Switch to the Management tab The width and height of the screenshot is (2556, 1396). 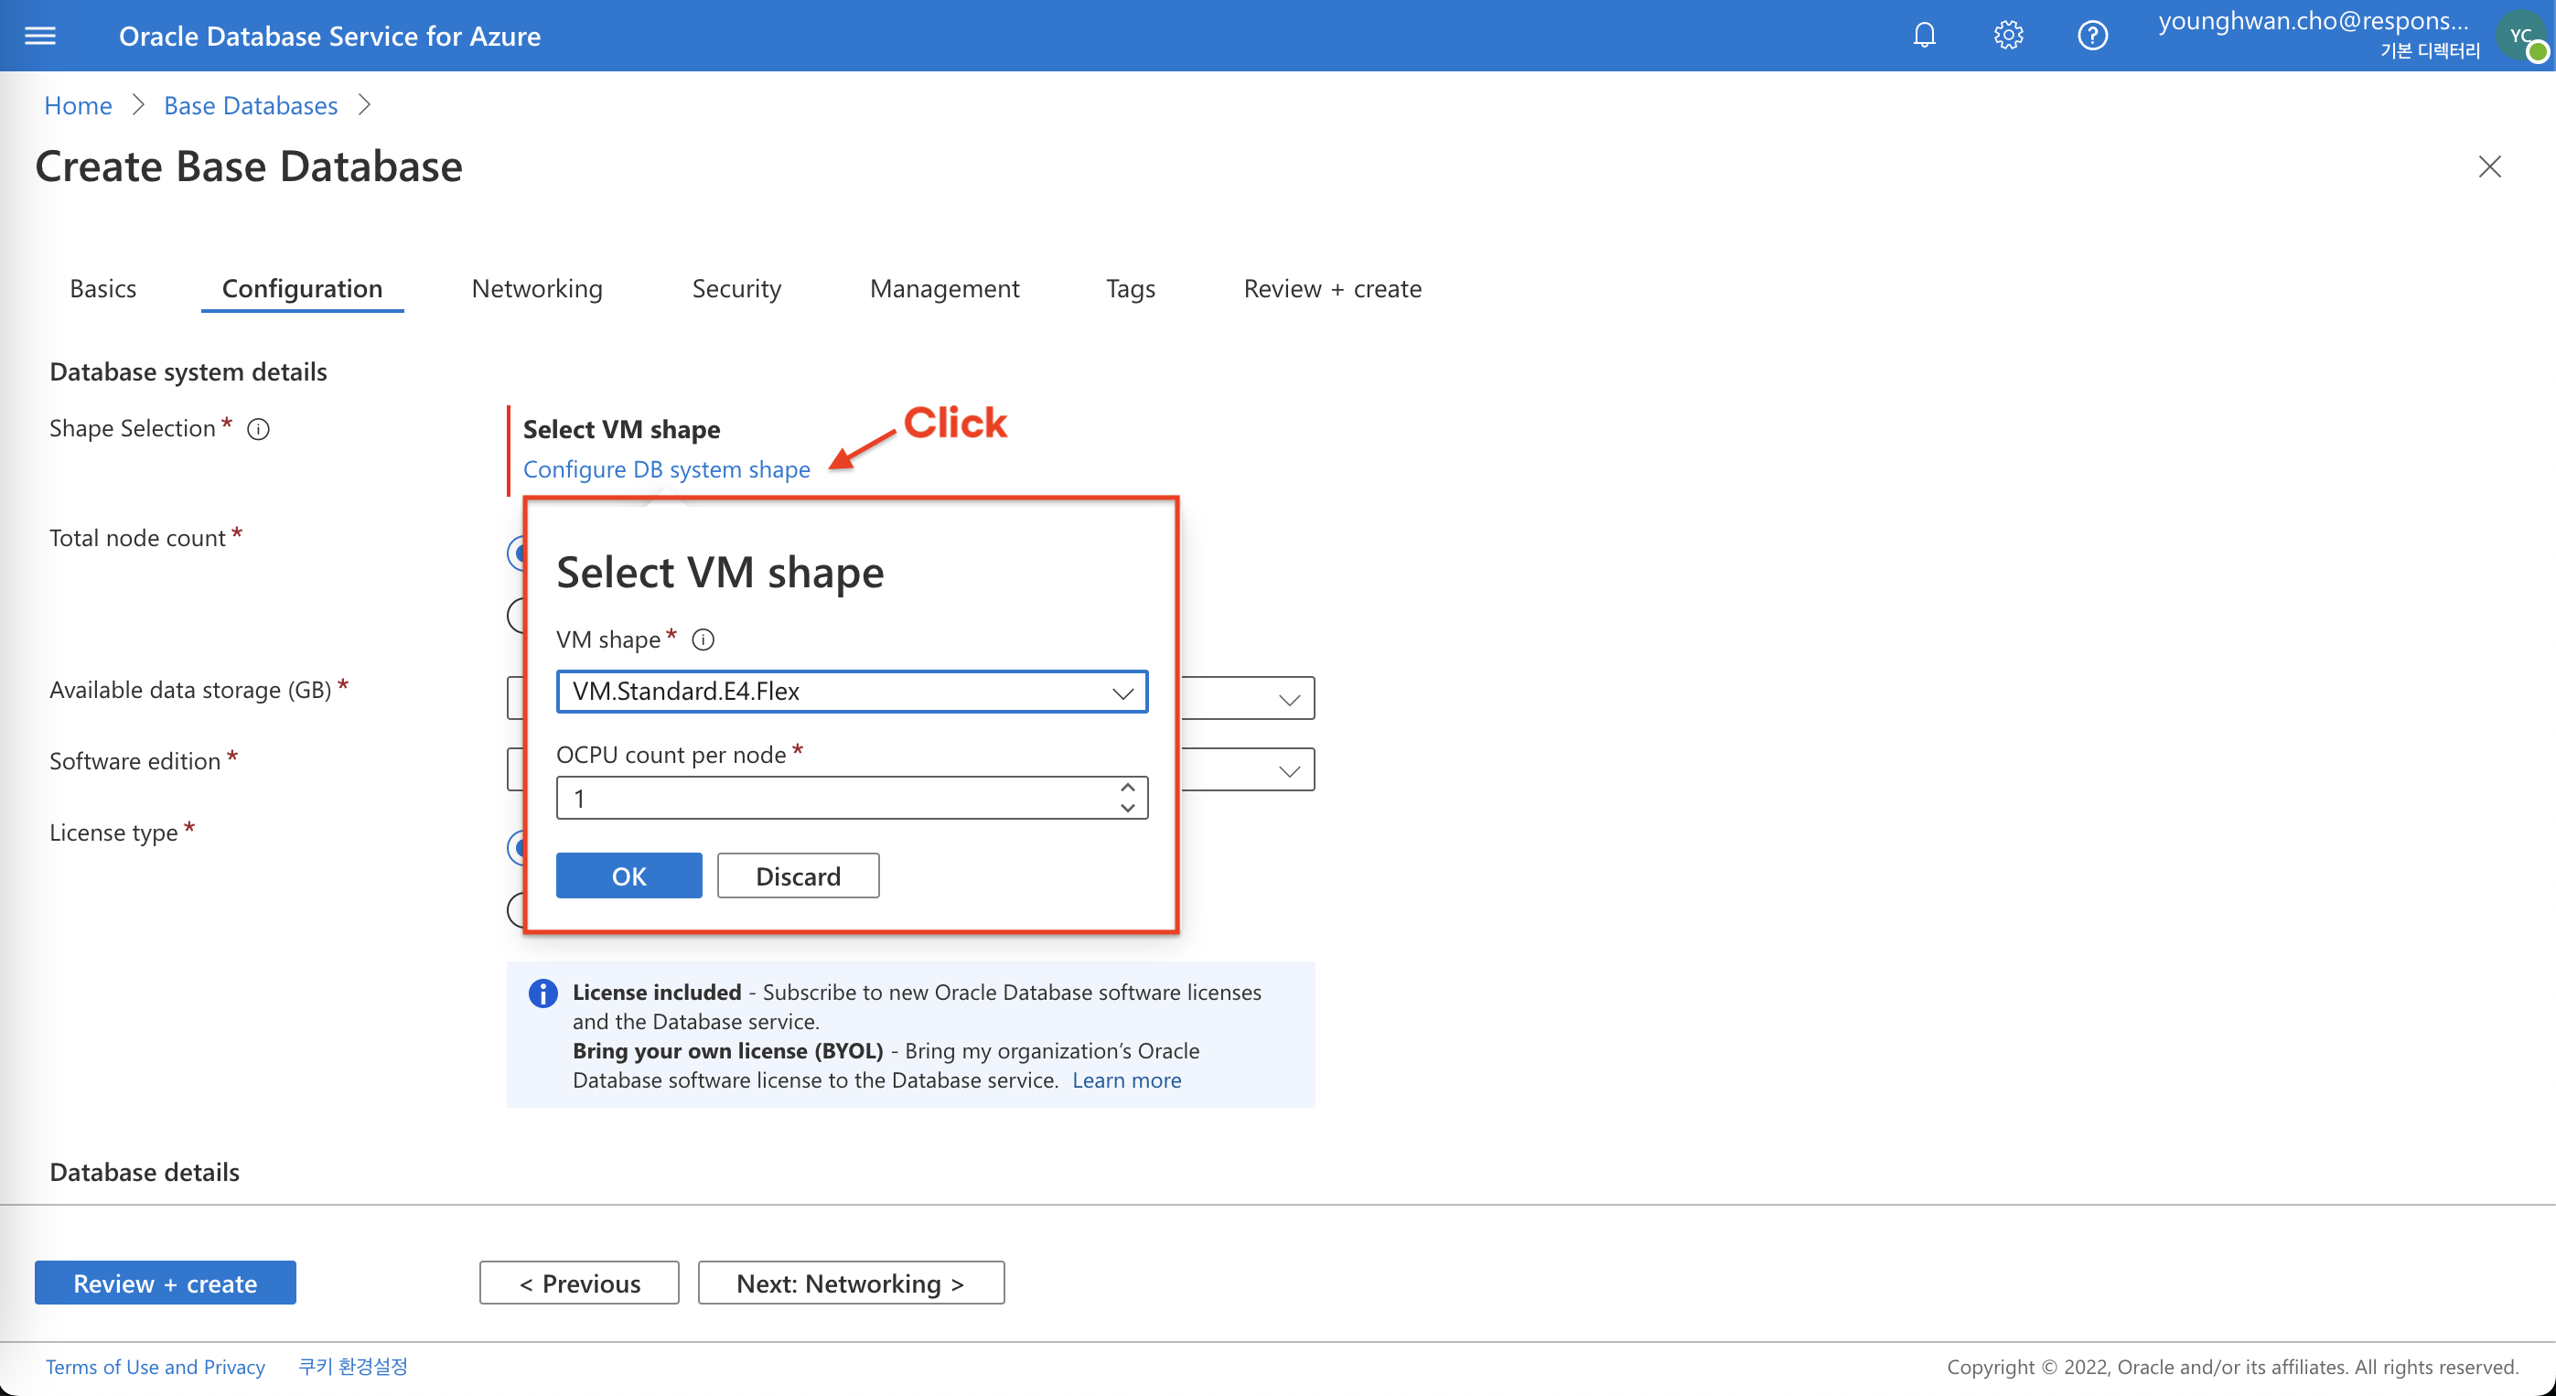945,289
